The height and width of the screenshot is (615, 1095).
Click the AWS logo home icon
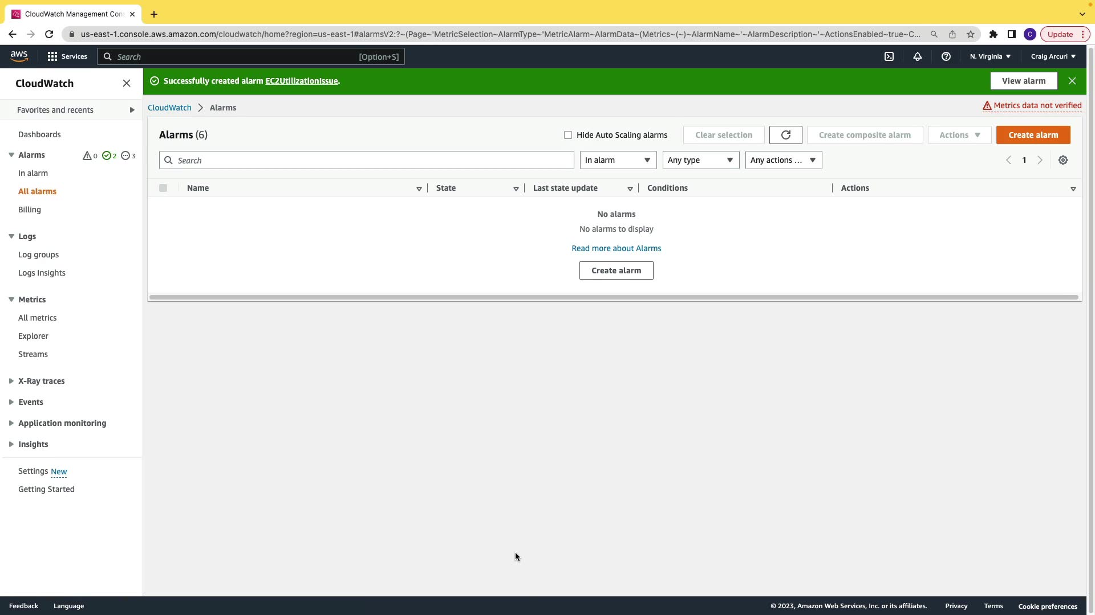[19, 56]
